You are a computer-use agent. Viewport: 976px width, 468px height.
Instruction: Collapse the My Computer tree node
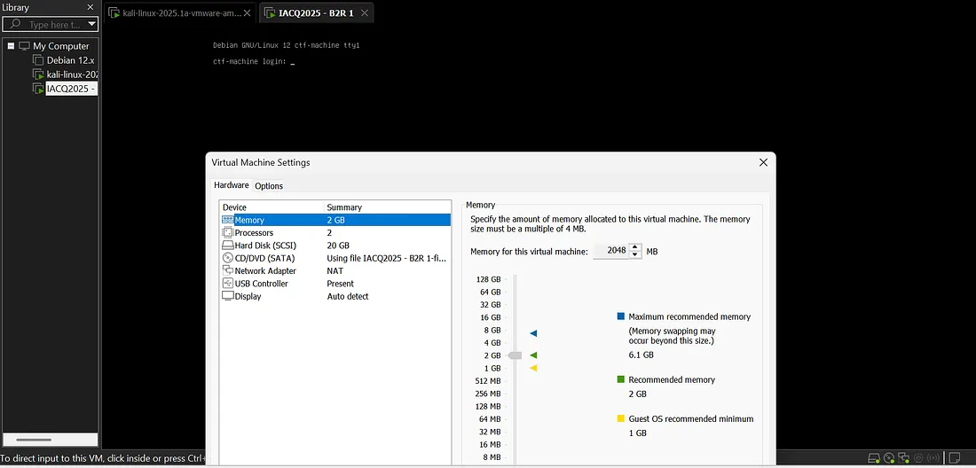[11, 46]
